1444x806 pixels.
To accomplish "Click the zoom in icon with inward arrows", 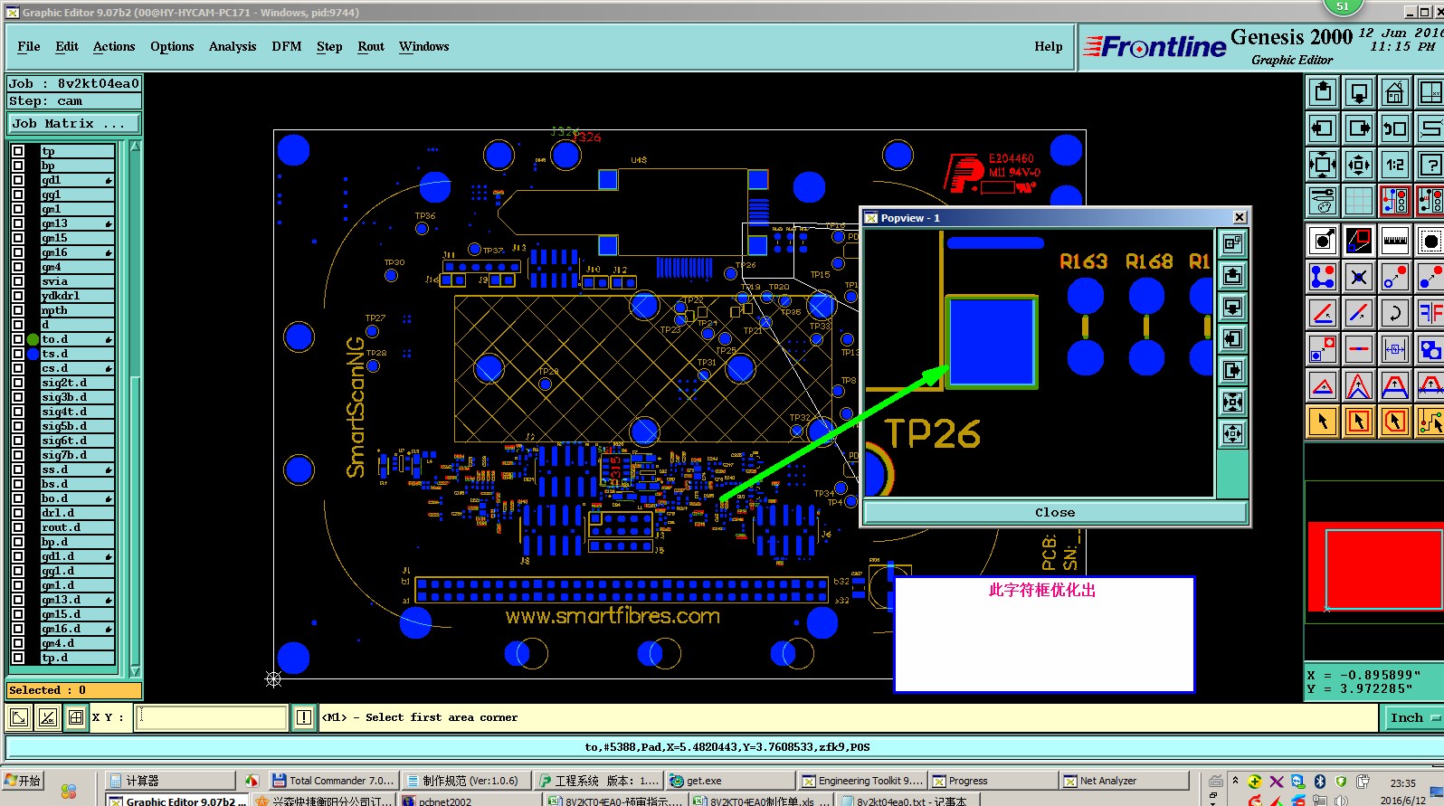I will pos(1323,165).
